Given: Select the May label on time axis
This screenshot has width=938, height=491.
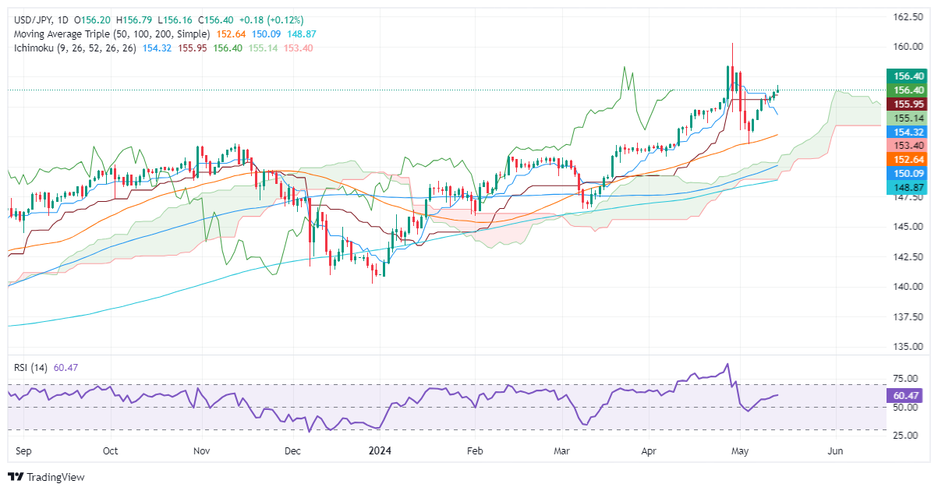Looking at the screenshot, I should [x=741, y=451].
